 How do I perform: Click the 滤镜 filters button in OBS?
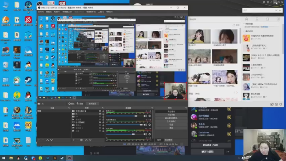pyautogui.click(x=80, y=104)
